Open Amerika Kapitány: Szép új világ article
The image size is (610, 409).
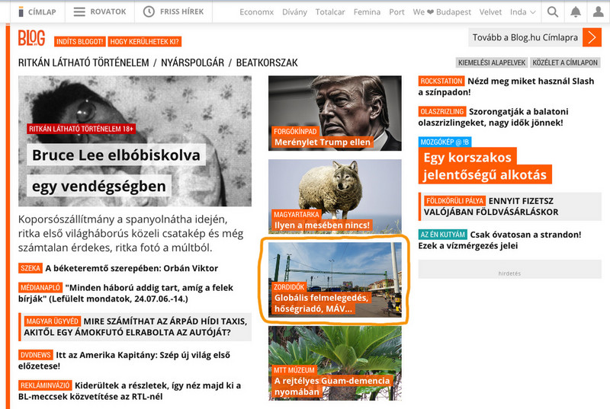tap(124, 360)
